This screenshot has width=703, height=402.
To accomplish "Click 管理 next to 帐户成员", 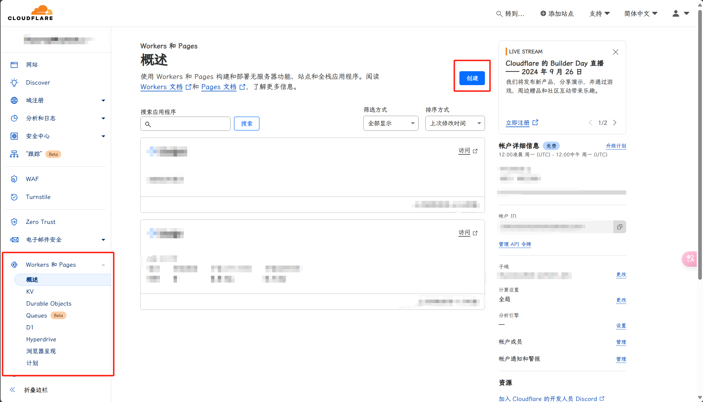I will point(621,342).
